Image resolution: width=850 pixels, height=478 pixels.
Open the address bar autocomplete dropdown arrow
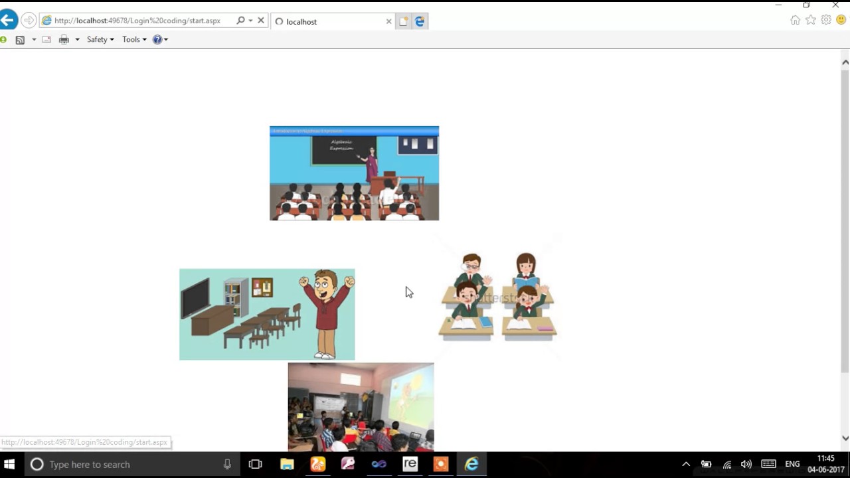point(250,21)
